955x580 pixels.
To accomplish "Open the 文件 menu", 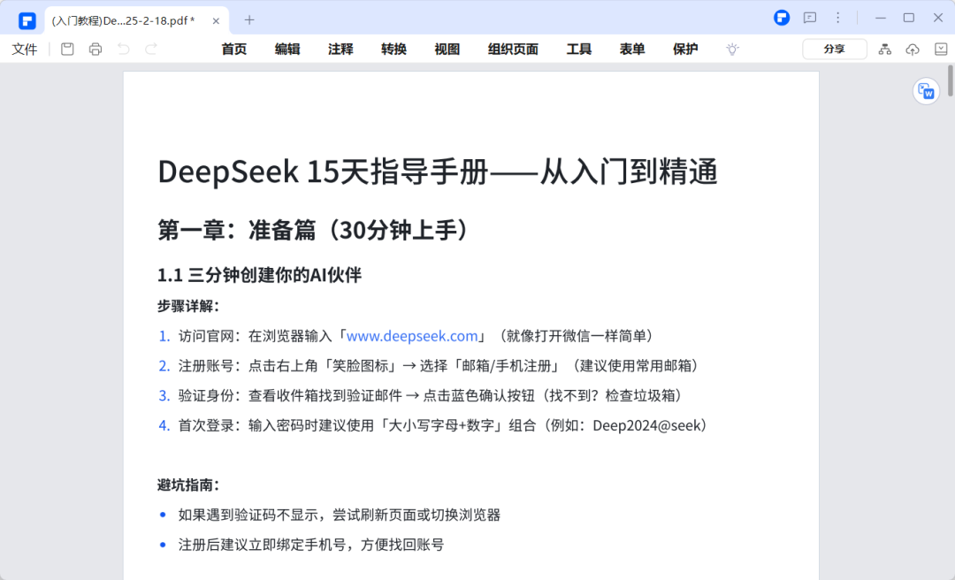I will pos(25,50).
